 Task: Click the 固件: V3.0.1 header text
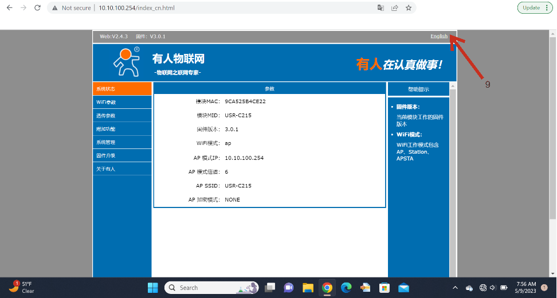[x=150, y=36]
